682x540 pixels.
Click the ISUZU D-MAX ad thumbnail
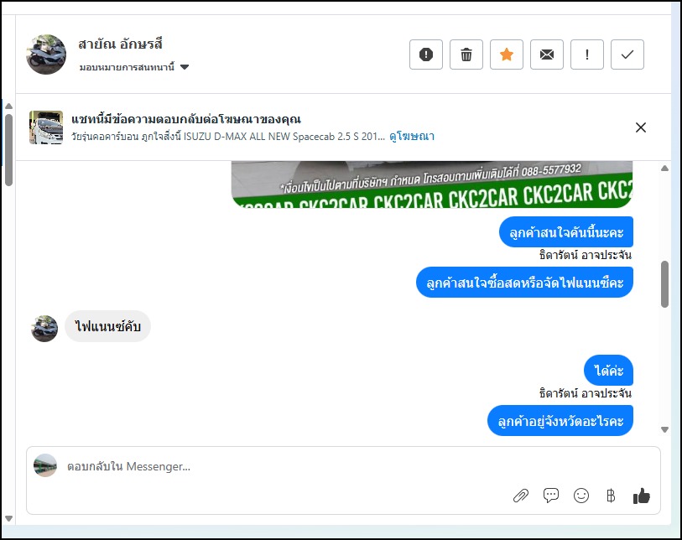[46, 127]
